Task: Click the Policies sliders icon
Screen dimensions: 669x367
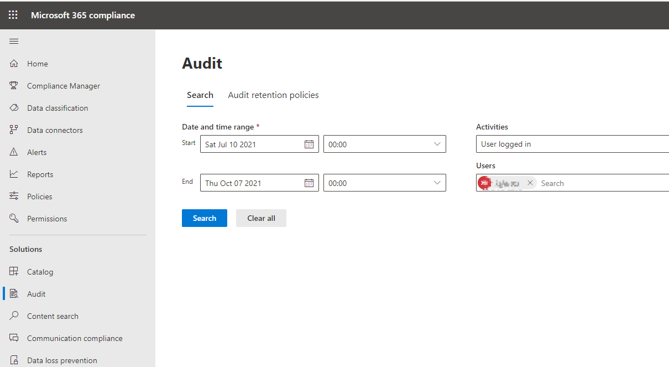Action: 14,197
